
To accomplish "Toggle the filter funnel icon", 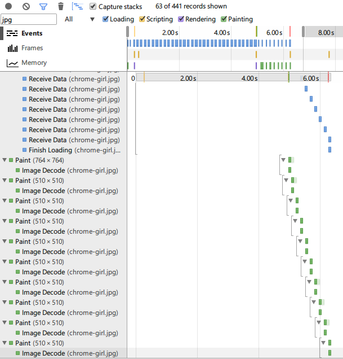I will click(x=43, y=7).
